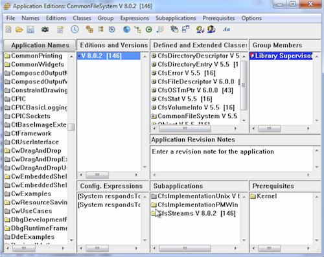Click the blue linked-windows toolbar icon

click(x=185, y=29)
